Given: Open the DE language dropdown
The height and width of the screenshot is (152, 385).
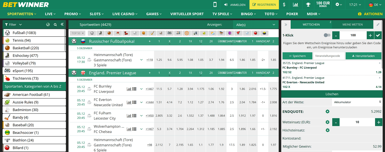Looking at the screenshot, I should click(x=375, y=5).
